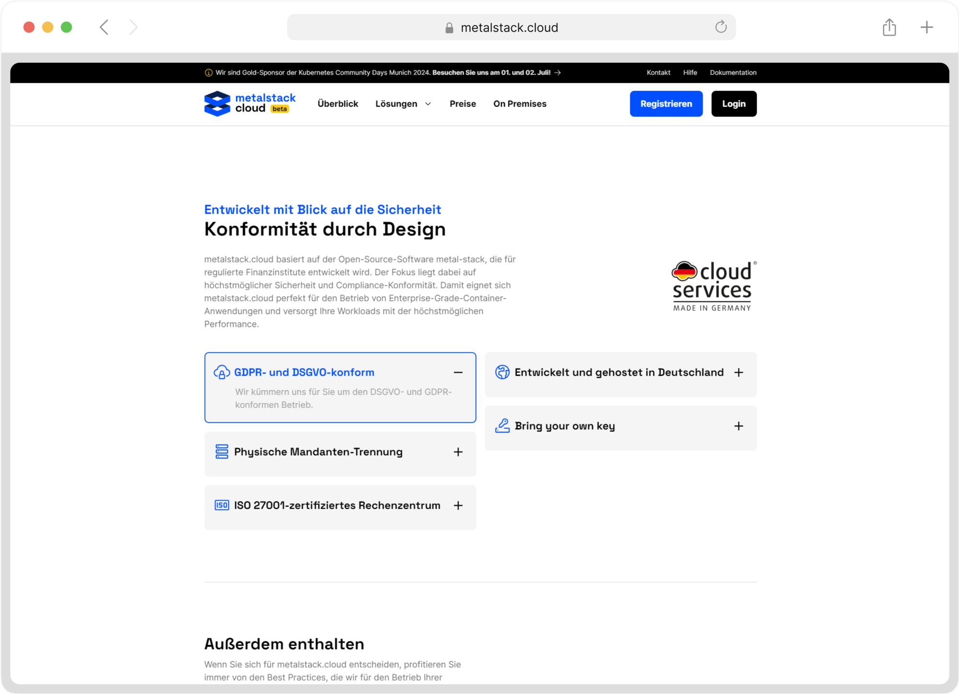Open Dokumentation link in top bar
The height and width of the screenshot is (694, 959).
click(733, 72)
